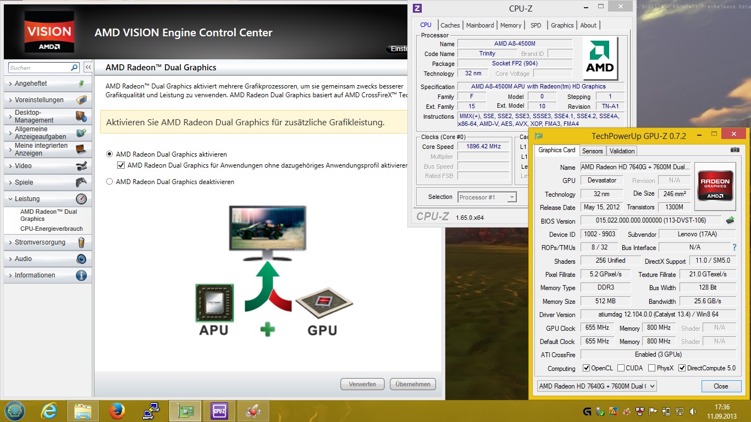Open Validation tab in GPU-Z
Screen dimensions: 751x422
[x=622, y=151]
